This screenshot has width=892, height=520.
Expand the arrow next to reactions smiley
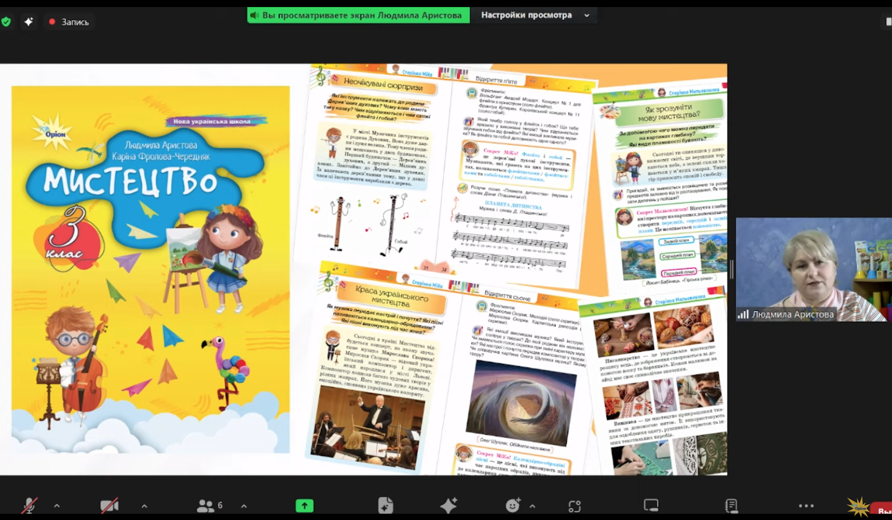532,506
